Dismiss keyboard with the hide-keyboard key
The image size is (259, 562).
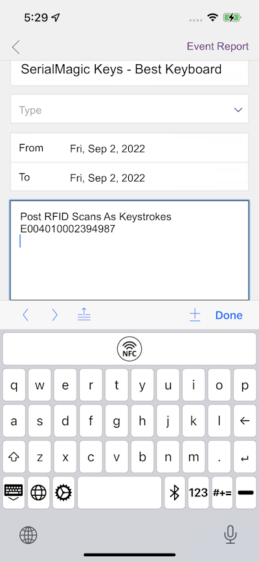(14, 493)
